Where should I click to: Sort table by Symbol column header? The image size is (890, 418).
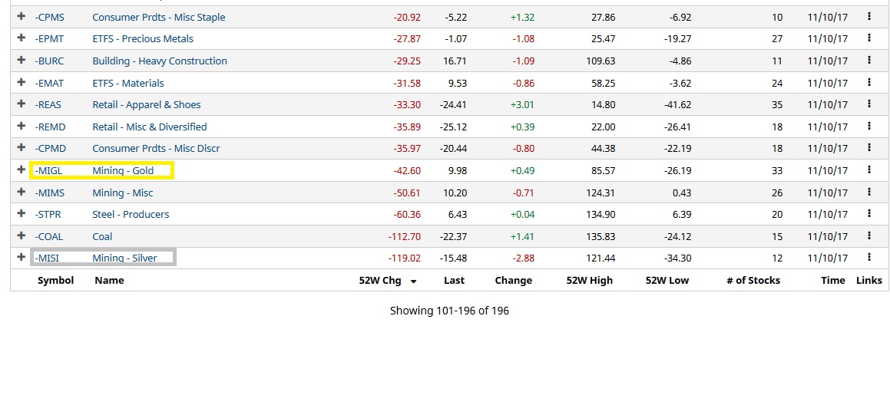point(55,281)
